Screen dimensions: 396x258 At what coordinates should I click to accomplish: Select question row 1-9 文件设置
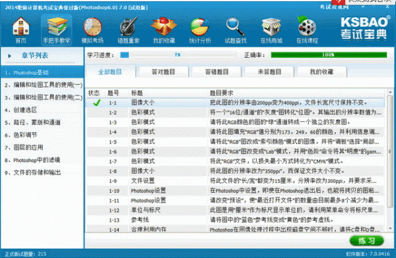click(x=236, y=181)
